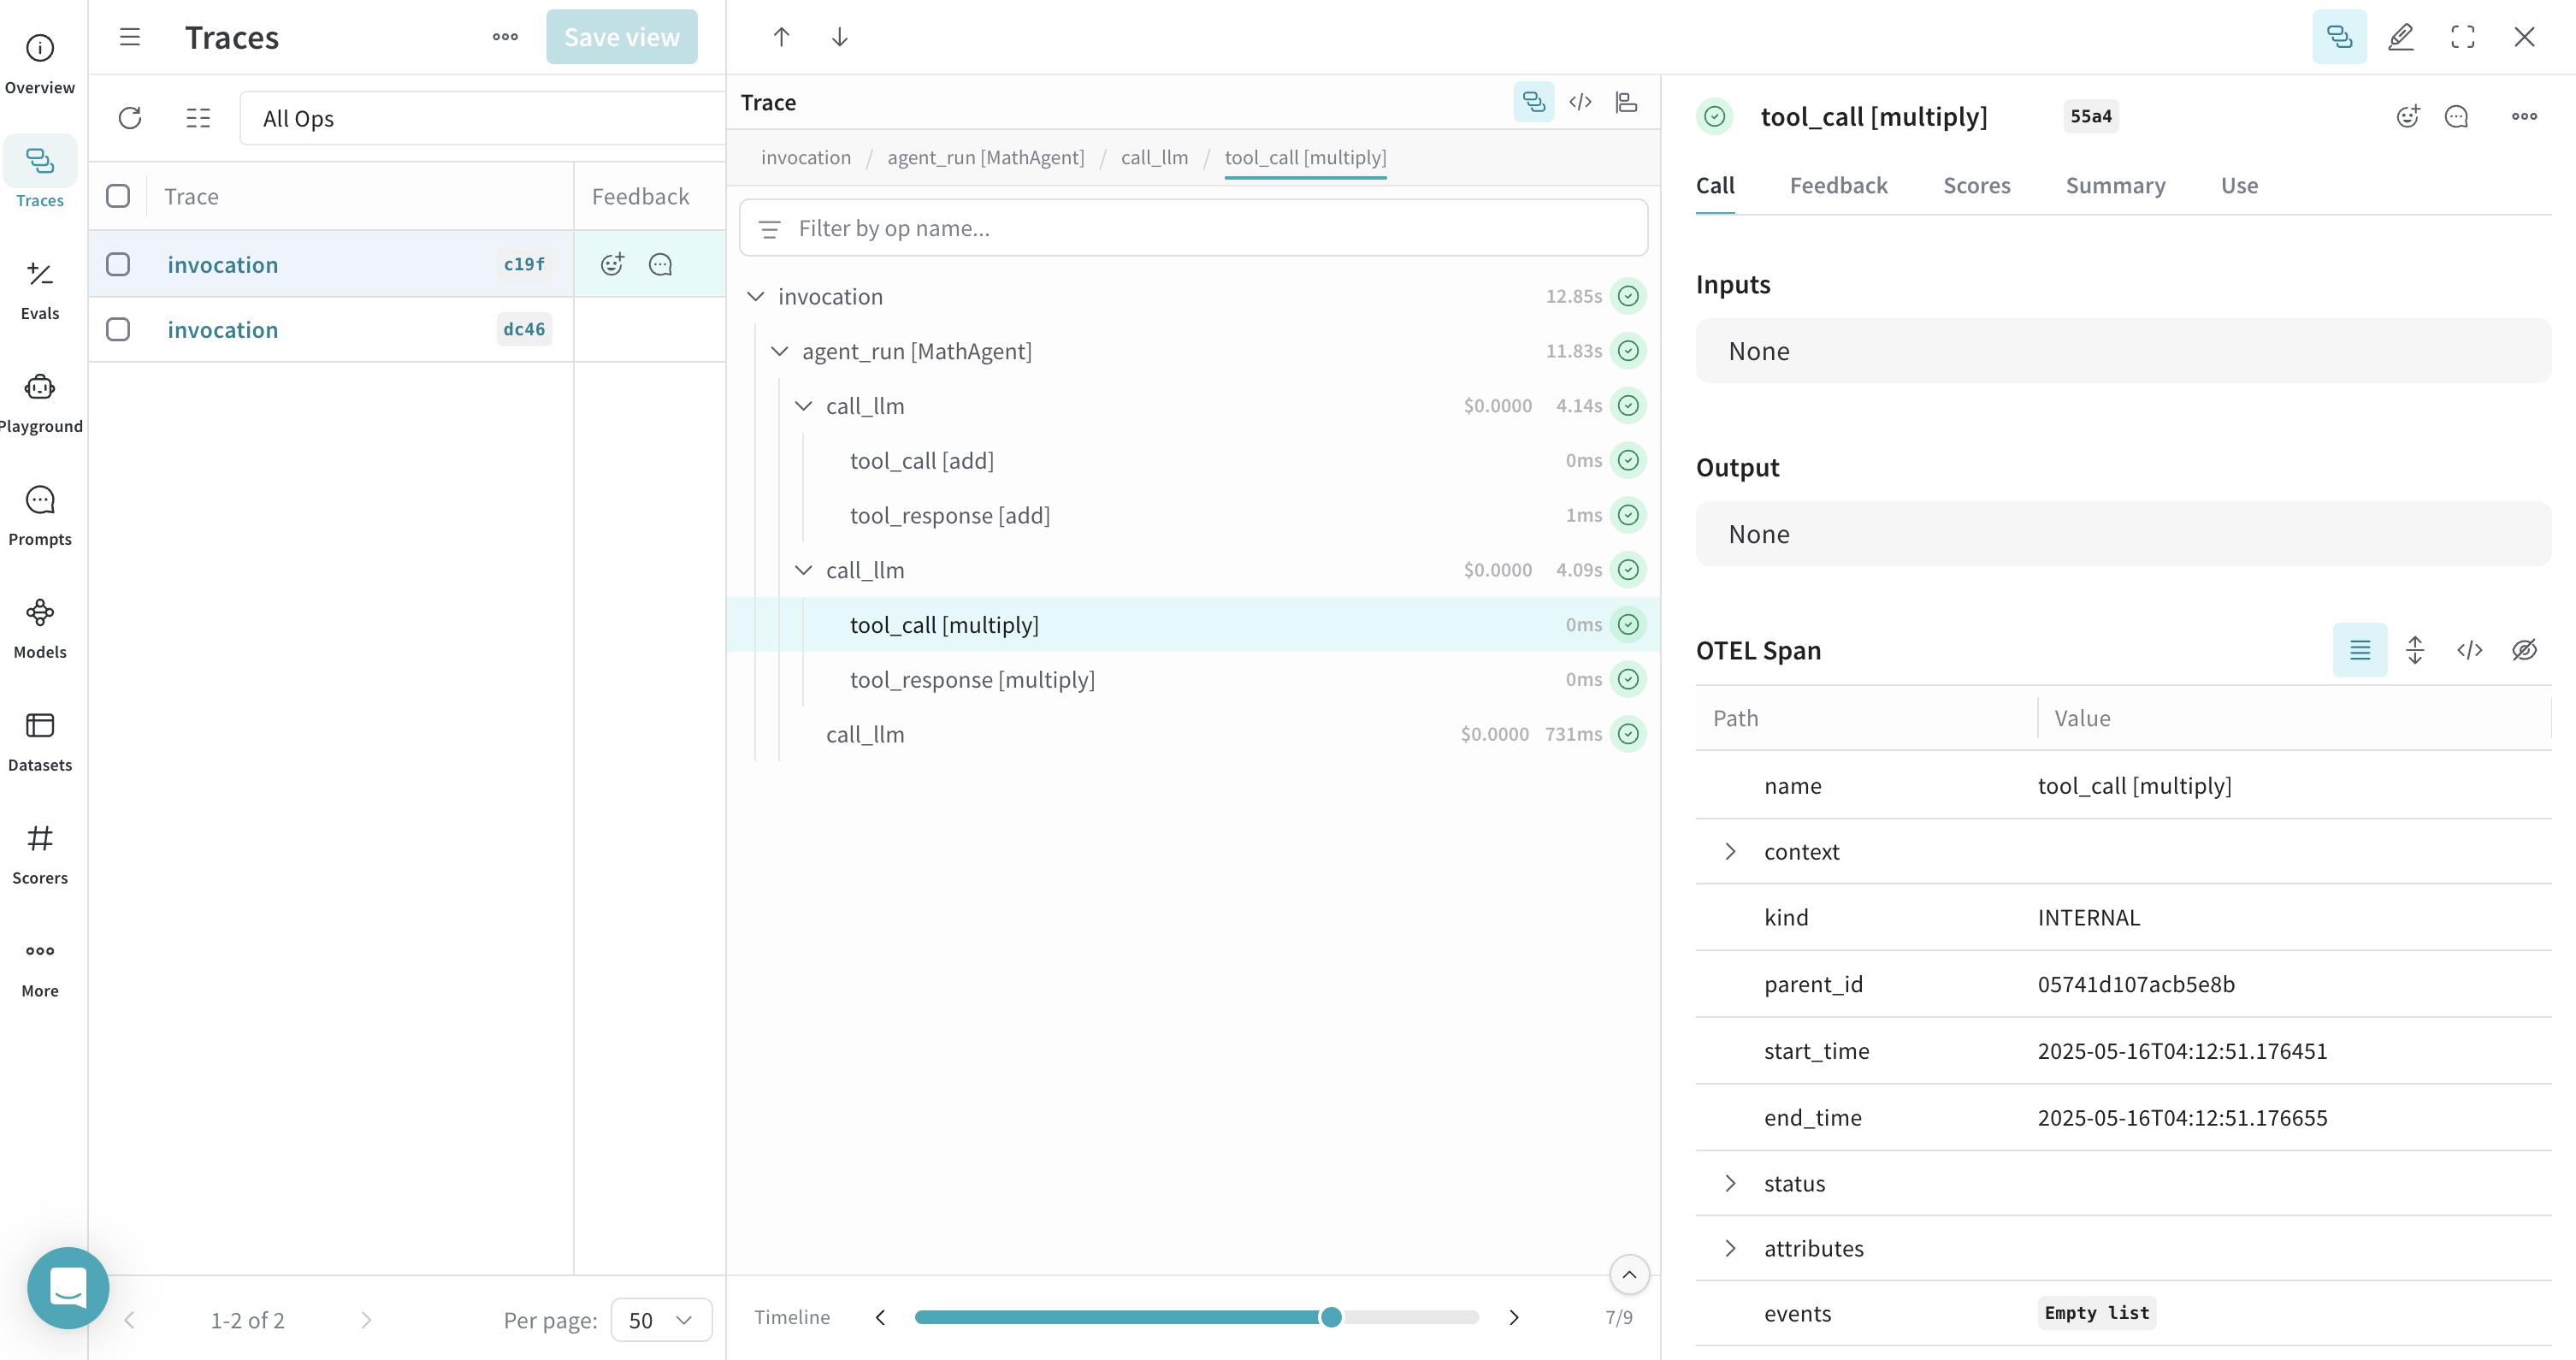The height and width of the screenshot is (1360, 2576).
Task: Select the header checkbox for all traces
Action: (118, 196)
